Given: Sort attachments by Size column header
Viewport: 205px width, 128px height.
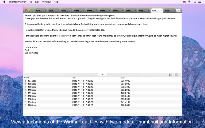Looking at the screenshot, I should (137, 78).
